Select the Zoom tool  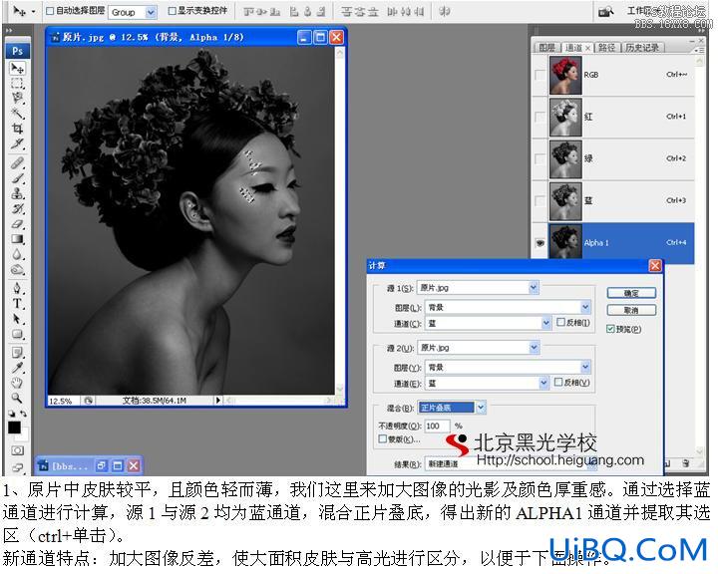[17, 398]
